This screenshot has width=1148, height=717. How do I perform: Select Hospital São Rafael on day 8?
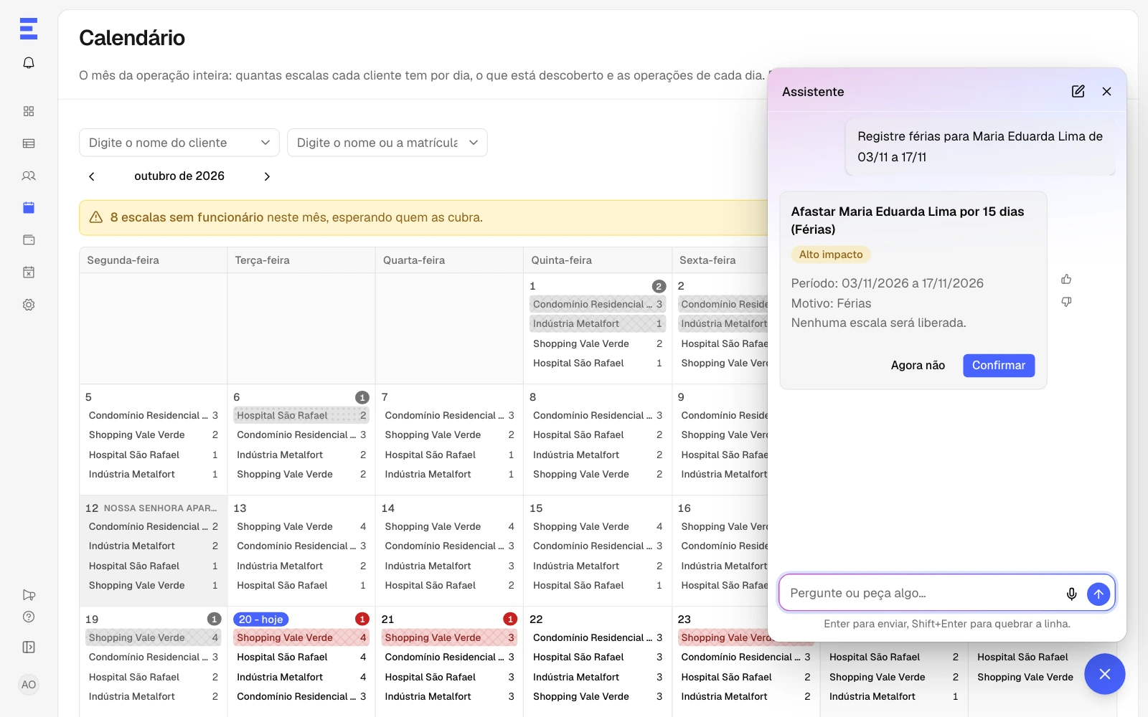point(598,435)
